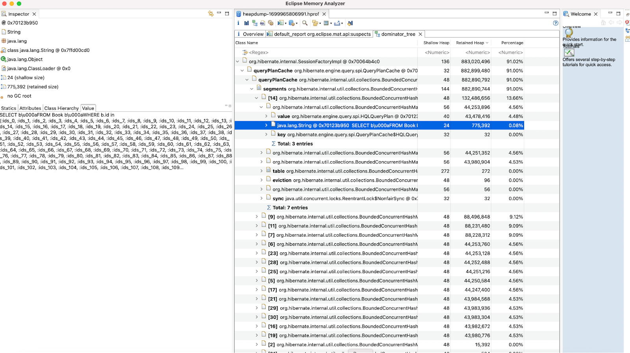Select the Welcome view tab
The height and width of the screenshot is (353, 630).
(x=581, y=14)
